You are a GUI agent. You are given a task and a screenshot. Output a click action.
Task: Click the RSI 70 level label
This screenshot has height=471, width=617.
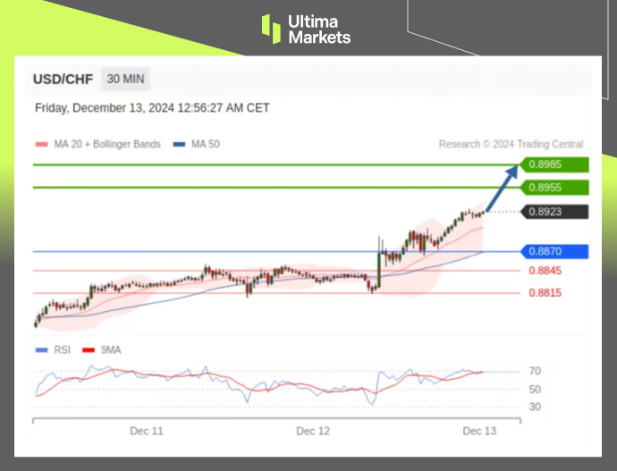point(535,371)
